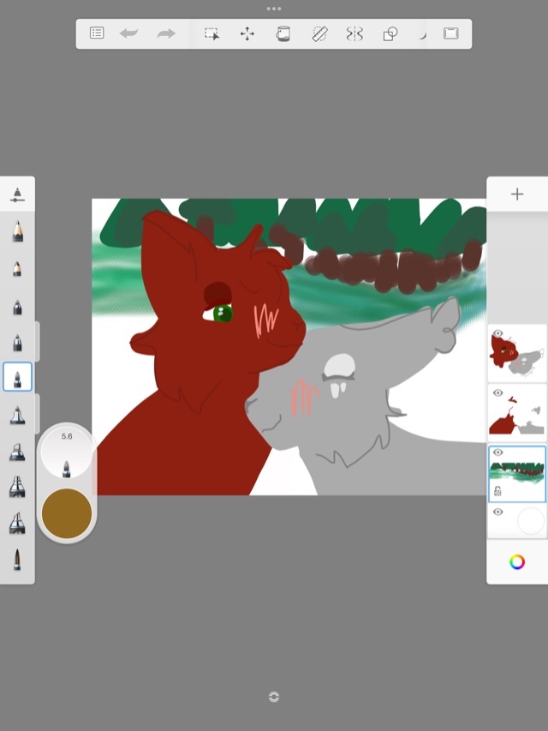Toggle visibility of green background layer

point(497,452)
